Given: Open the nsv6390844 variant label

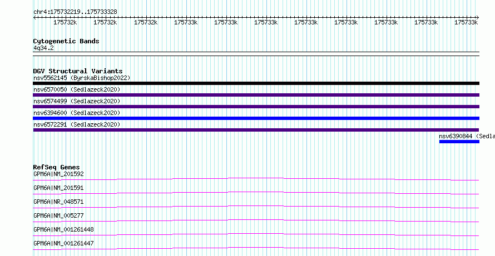Looking at the screenshot, I should [467, 136].
